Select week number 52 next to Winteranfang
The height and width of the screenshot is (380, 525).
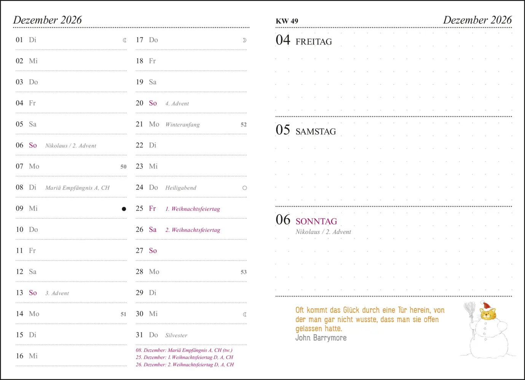(x=244, y=125)
